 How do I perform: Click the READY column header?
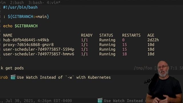[87, 35]
